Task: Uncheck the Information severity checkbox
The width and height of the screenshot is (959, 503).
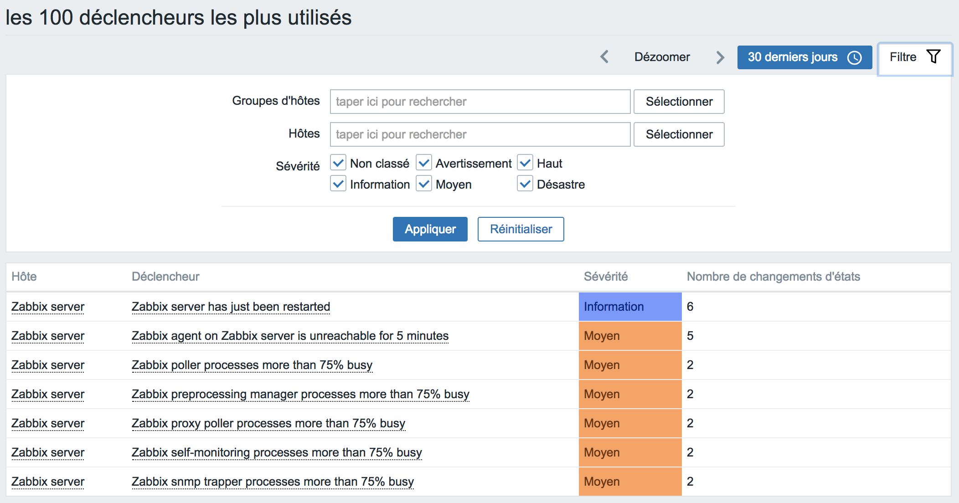Action: [338, 184]
